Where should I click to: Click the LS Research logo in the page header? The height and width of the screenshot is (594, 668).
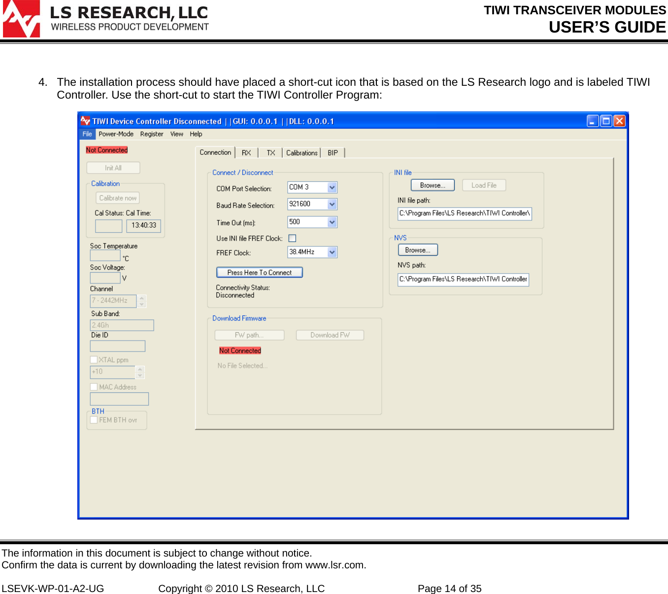105,19
